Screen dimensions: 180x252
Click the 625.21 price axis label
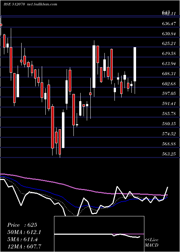tap(169, 44)
